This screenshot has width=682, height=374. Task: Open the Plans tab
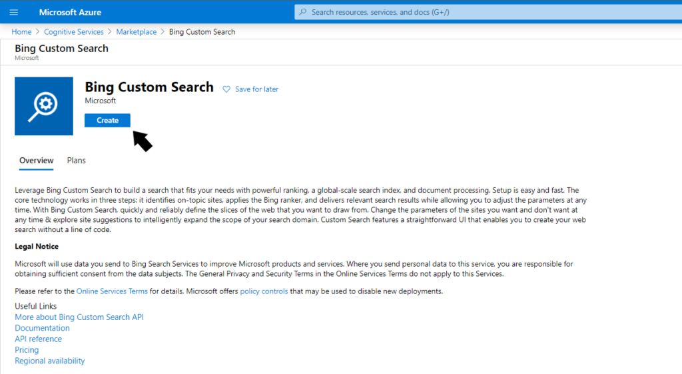coord(77,161)
